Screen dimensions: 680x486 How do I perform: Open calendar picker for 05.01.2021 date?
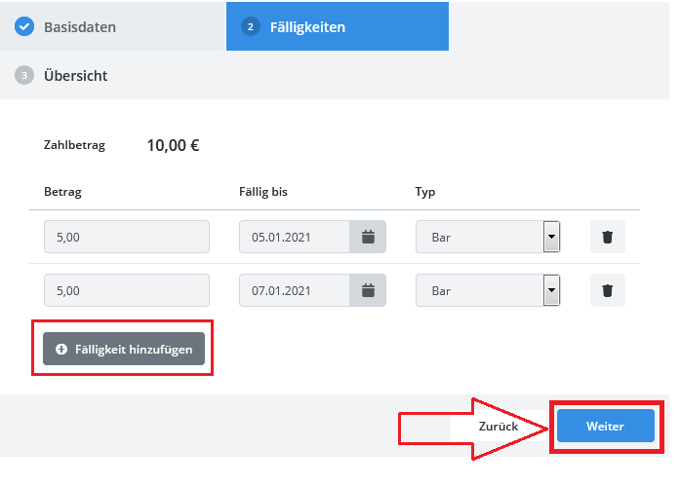[x=368, y=237]
